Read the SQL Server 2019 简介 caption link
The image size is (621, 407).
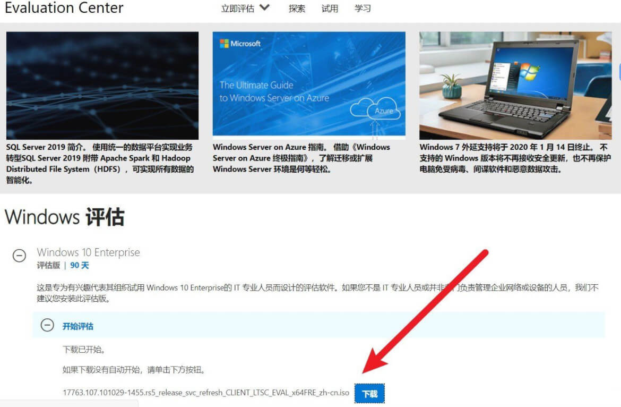point(100,164)
